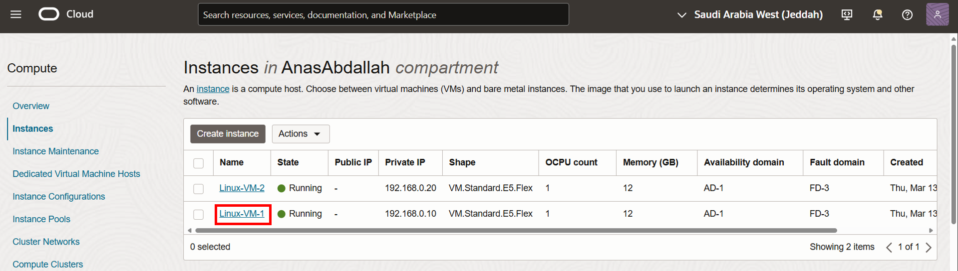This screenshot has height=271, width=958.
Task: Open Overview in the Compute menu
Action: click(x=31, y=106)
